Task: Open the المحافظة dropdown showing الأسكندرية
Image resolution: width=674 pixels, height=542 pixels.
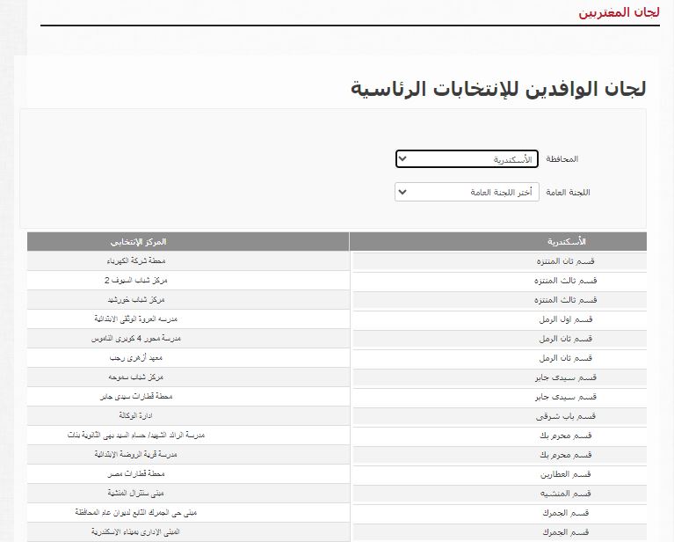Action: tap(467, 159)
